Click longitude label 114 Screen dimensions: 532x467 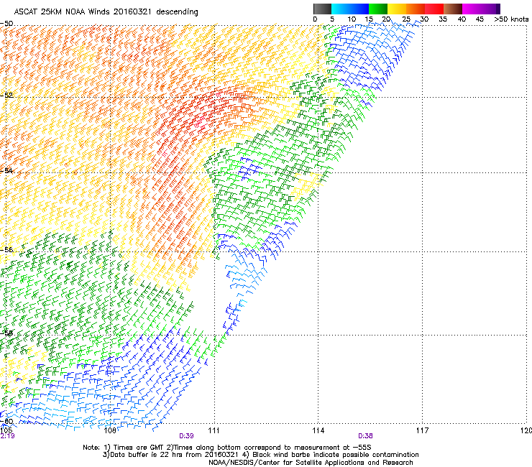(318, 430)
